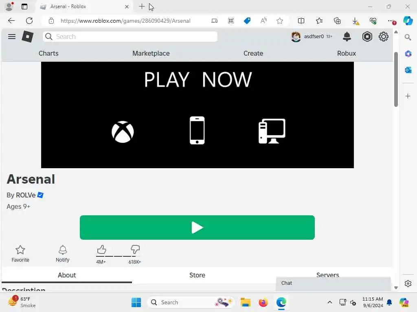This screenshot has height=312, width=417.
Task: Click the desktop computer icon in banner
Action: [272, 131]
